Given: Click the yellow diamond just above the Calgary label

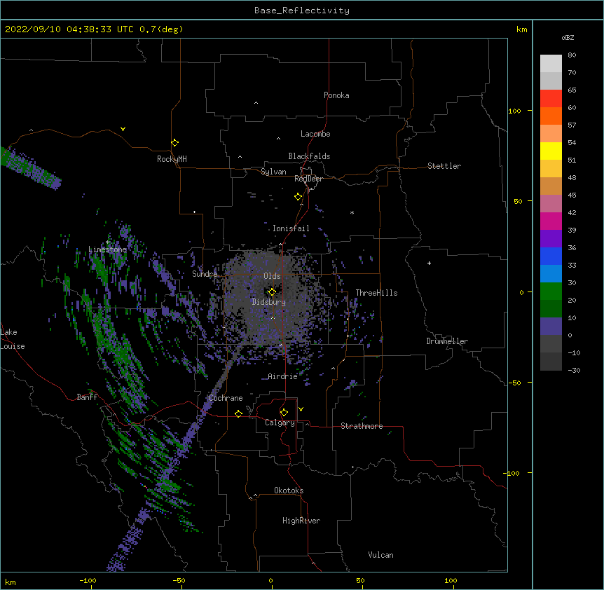Looking at the screenshot, I should point(284,413).
